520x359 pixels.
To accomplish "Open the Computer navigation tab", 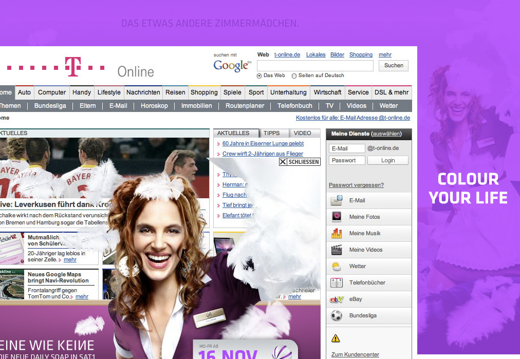I will point(52,92).
